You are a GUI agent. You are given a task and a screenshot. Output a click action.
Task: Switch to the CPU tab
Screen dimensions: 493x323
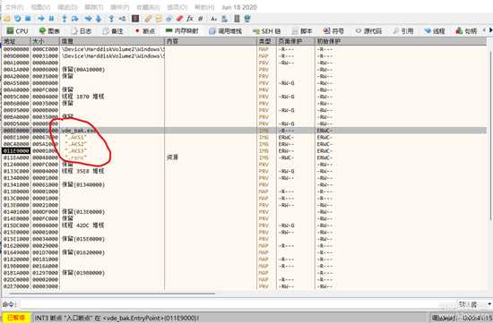18,30
